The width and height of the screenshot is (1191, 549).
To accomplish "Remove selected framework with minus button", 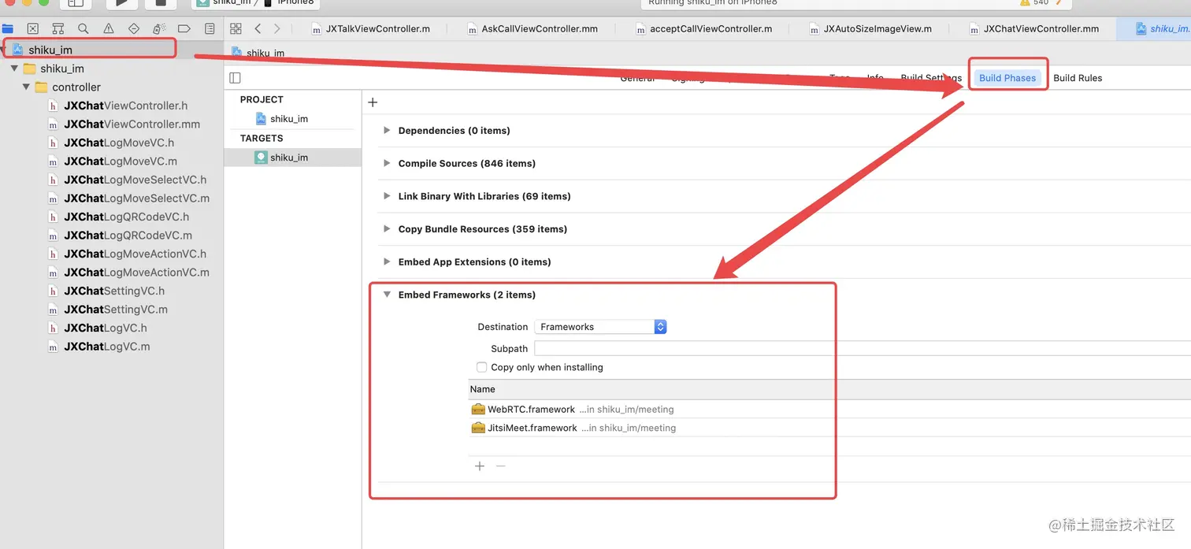I will (500, 466).
